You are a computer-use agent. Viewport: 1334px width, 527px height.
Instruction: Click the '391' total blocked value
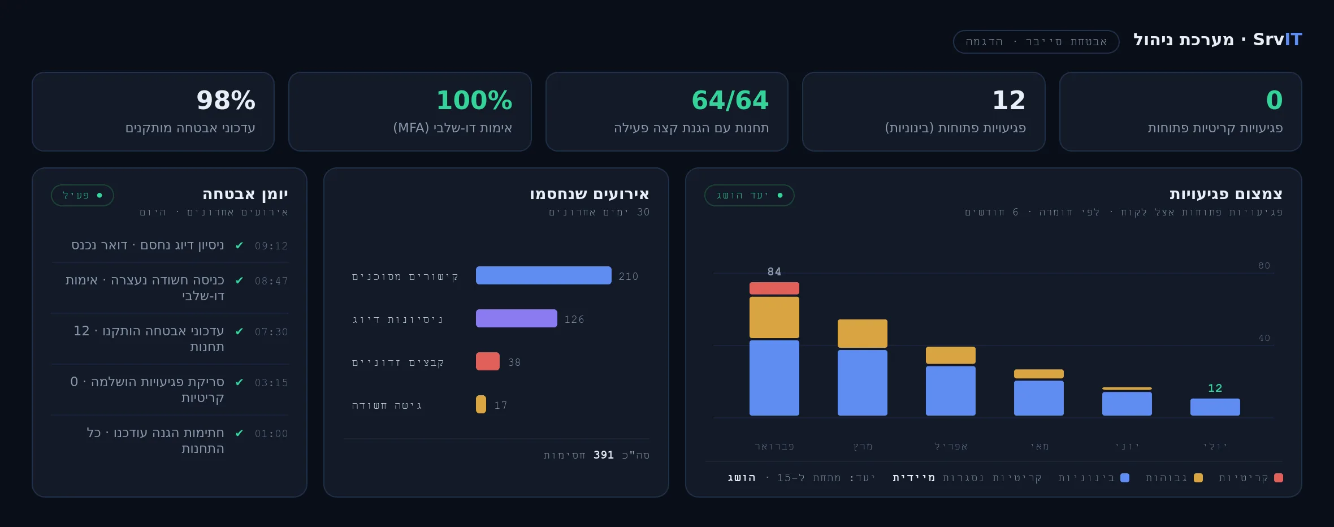(604, 455)
